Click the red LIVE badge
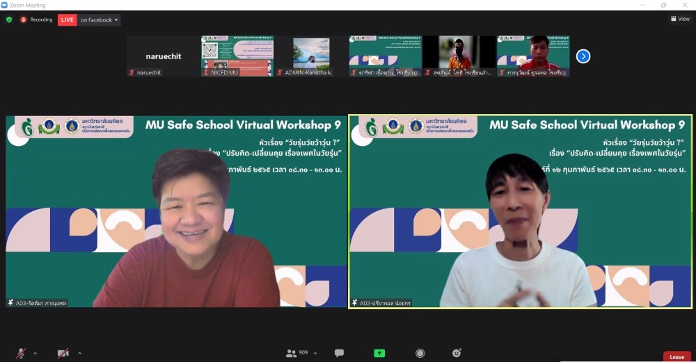This screenshot has width=696, height=362. point(68,19)
